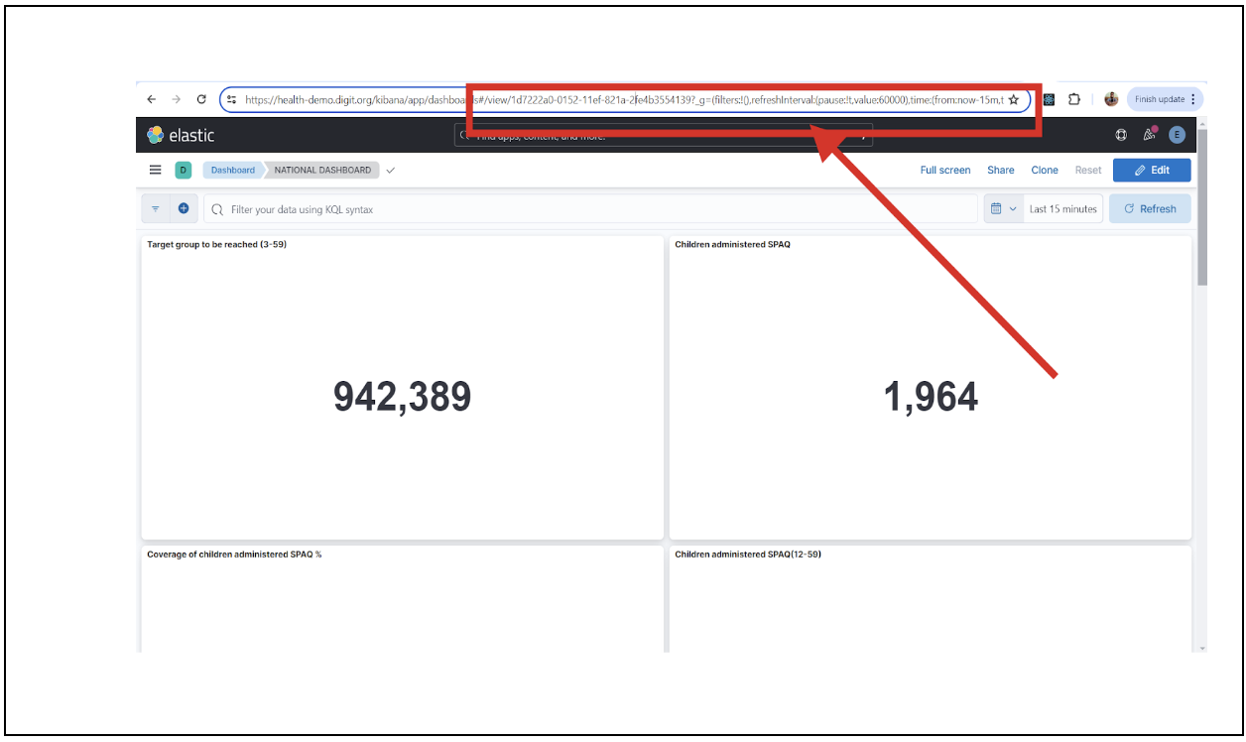
Task: Select Children administered SPAQ(12-59) panel title
Action: [x=748, y=554]
